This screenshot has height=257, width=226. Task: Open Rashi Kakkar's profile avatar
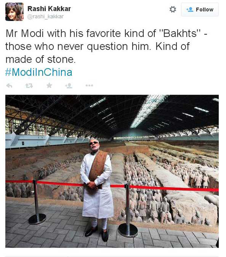pos(14,12)
